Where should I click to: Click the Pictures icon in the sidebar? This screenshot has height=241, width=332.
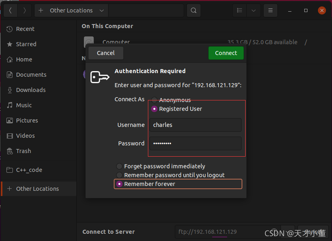[10, 120]
